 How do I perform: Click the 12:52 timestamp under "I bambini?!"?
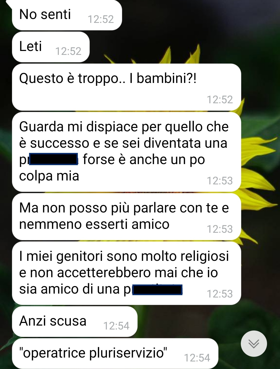click(220, 100)
